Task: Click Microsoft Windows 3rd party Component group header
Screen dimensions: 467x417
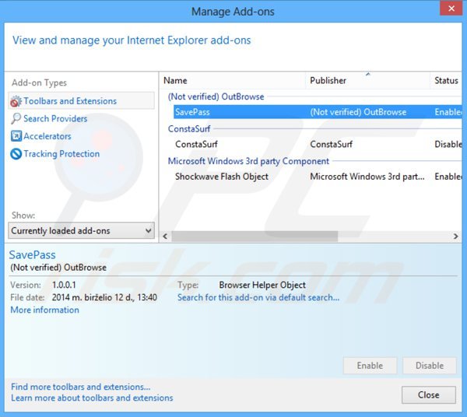Action: point(248,161)
